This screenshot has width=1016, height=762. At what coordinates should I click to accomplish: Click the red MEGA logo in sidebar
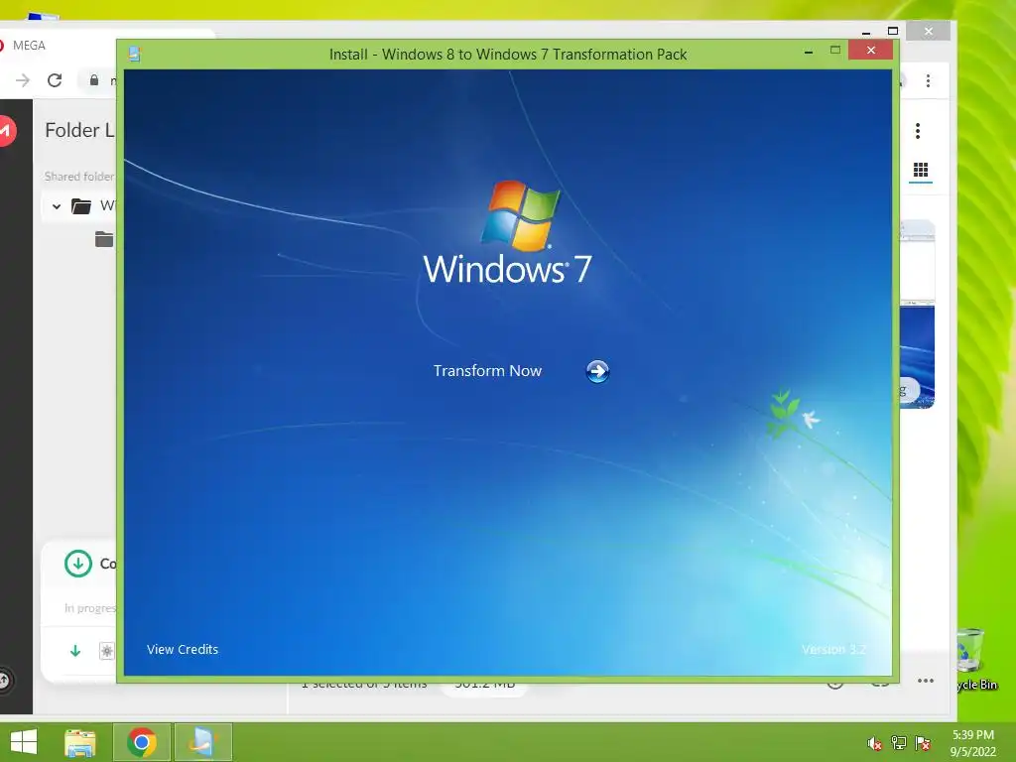pyautogui.click(x=6, y=131)
